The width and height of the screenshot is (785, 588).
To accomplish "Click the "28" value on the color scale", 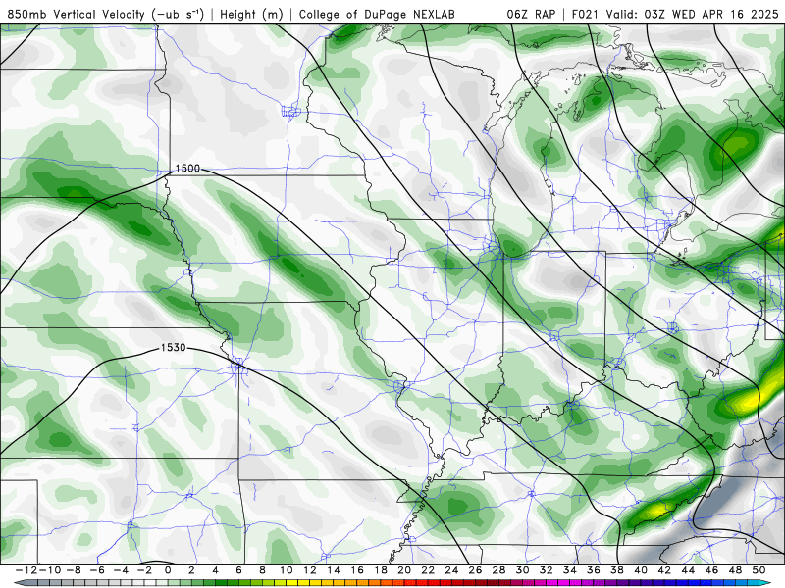I will [498, 570].
